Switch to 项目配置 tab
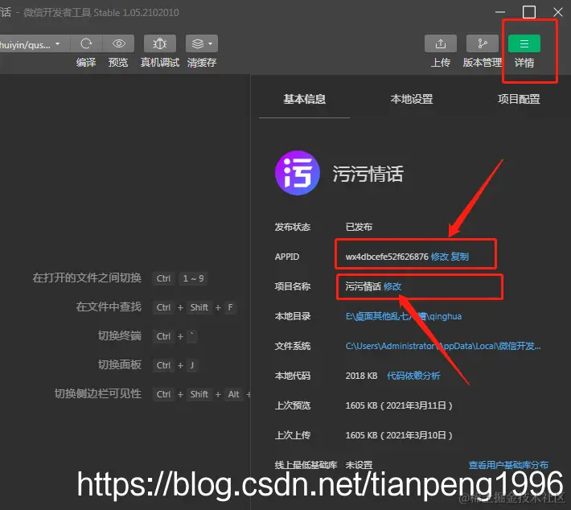The height and width of the screenshot is (510, 571). 519,99
